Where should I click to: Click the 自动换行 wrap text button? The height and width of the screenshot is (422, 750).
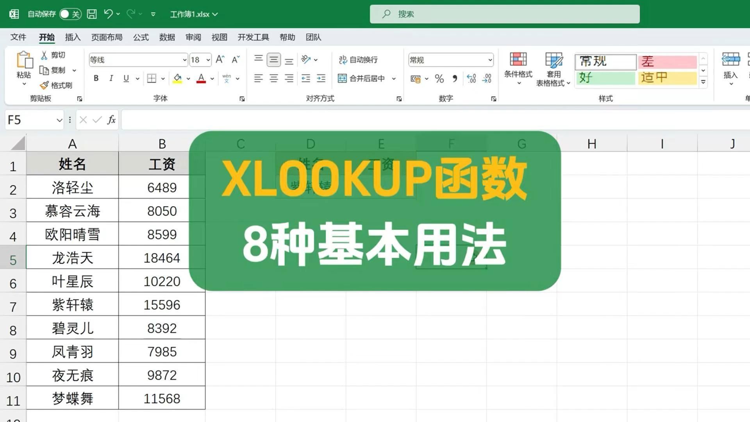coord(358,60)
